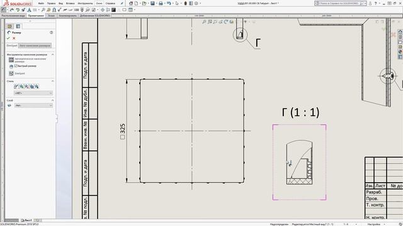The image size is (403, 226).
Task: Click the save style icon
Action: (31, 87)
